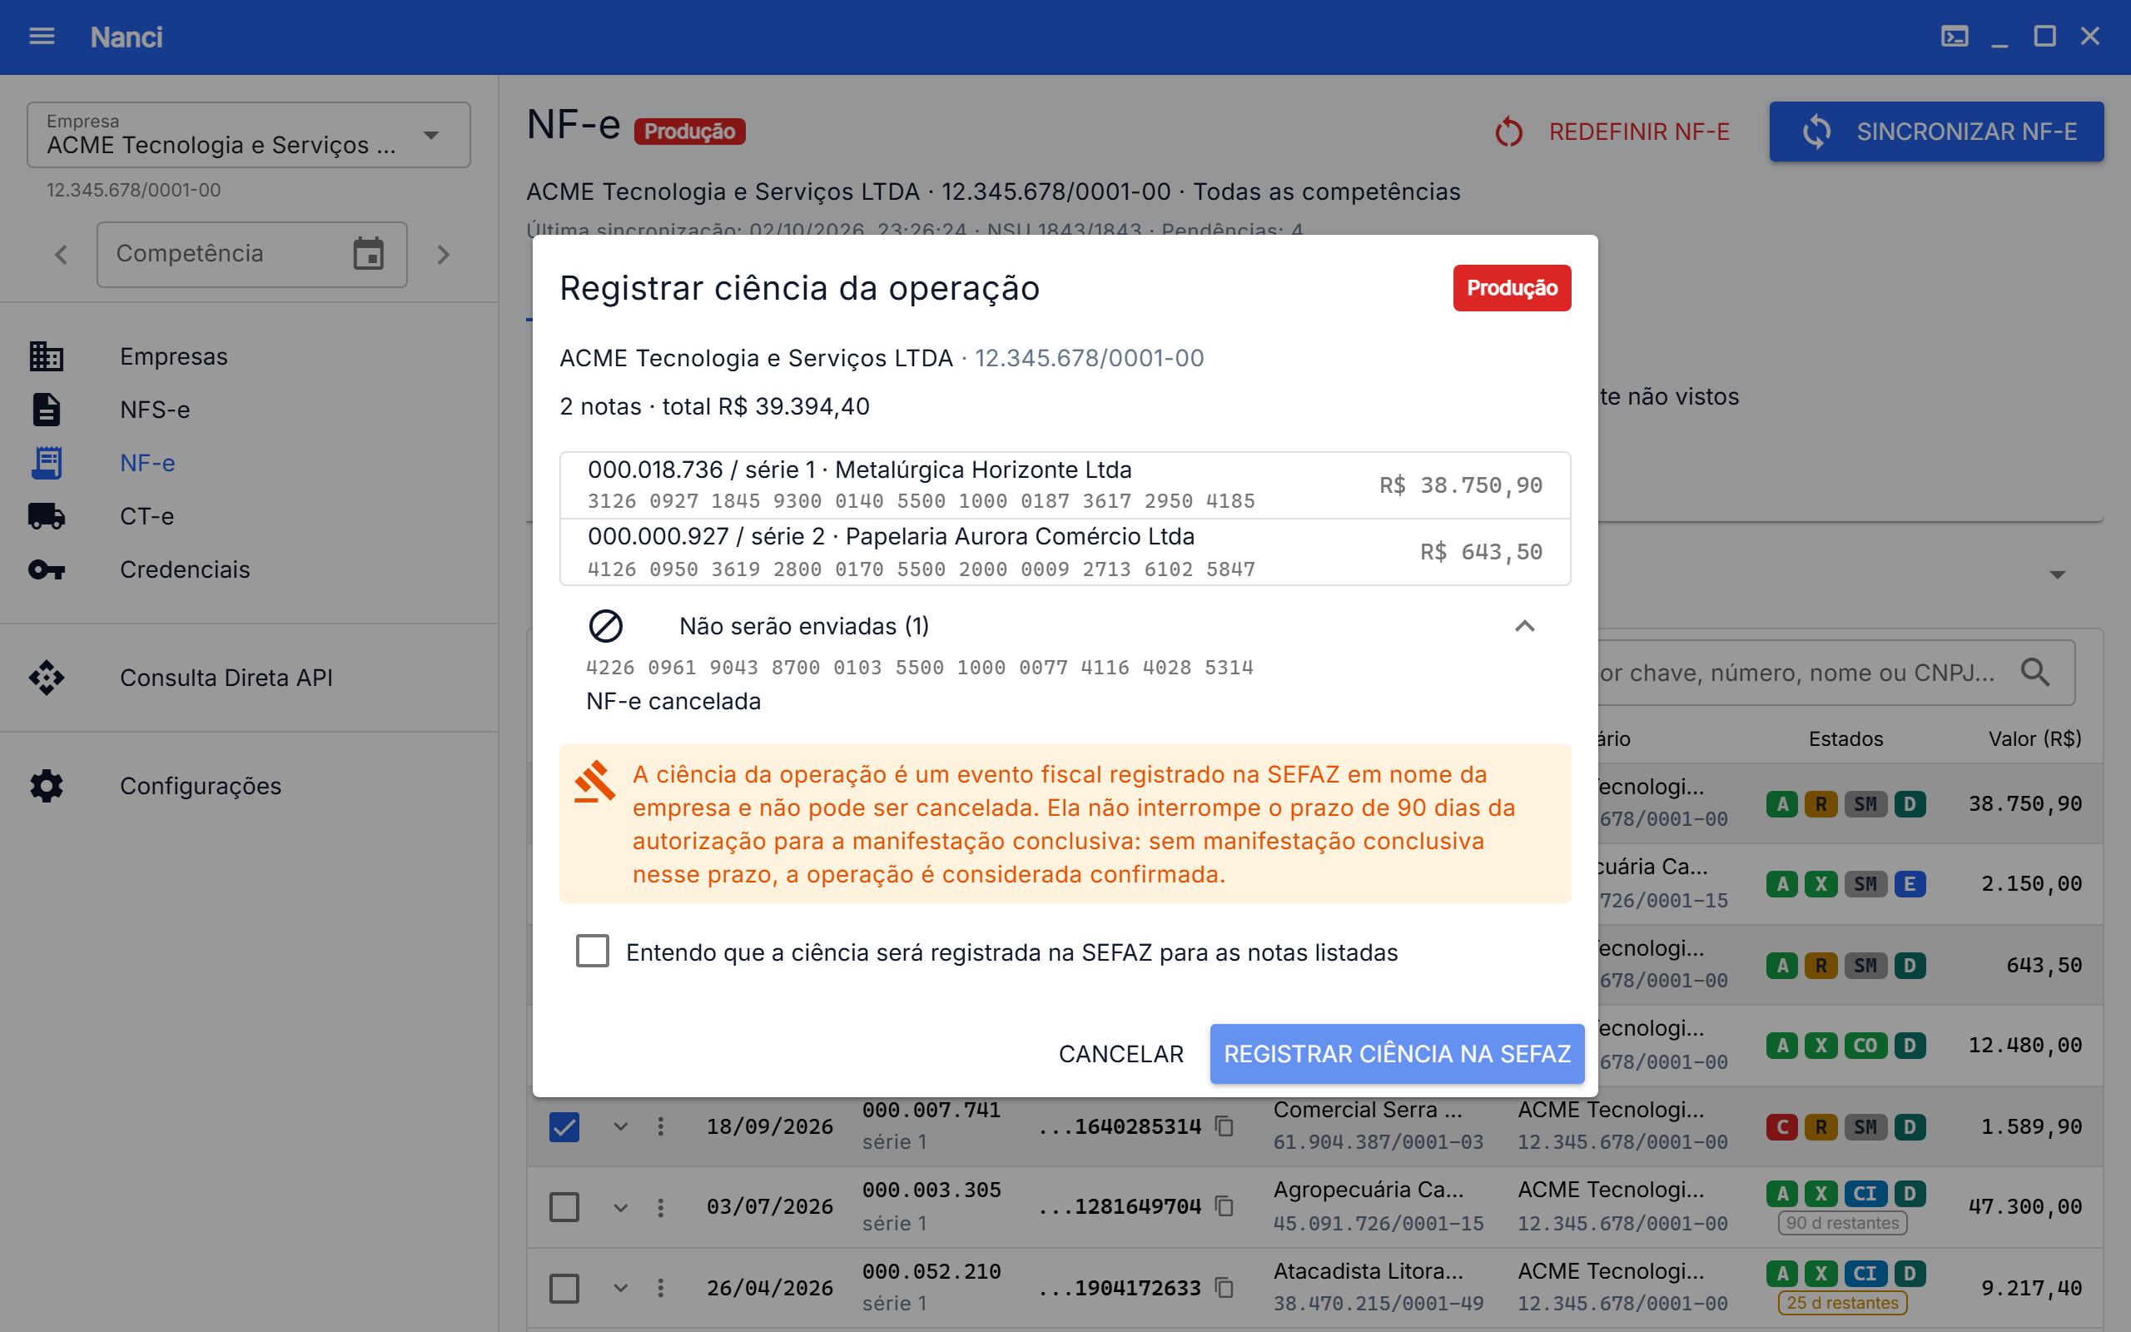Open NFS-e in the sidebar
This screenshot has width=2131, height=1332.
coord(249,410)
